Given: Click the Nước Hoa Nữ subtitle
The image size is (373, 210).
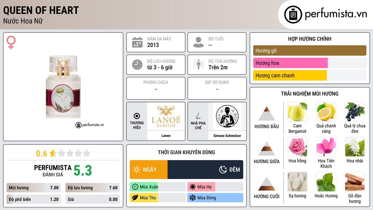Looking at the screenshot, I should 23,21.
